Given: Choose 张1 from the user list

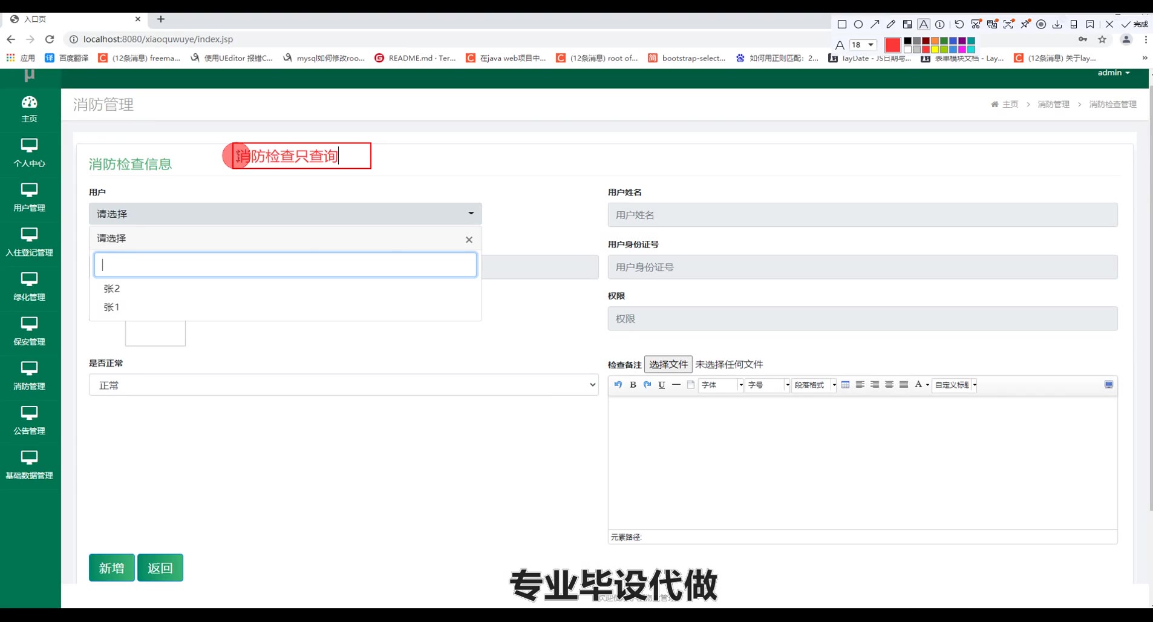Looking at the screenshot, I should pyautogui.click(x=286, y=307).
